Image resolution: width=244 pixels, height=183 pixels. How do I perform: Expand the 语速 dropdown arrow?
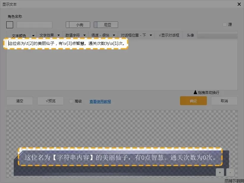[114, 35]
